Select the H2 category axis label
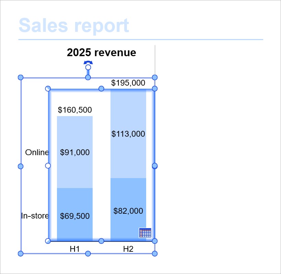 tap(128, 249)
